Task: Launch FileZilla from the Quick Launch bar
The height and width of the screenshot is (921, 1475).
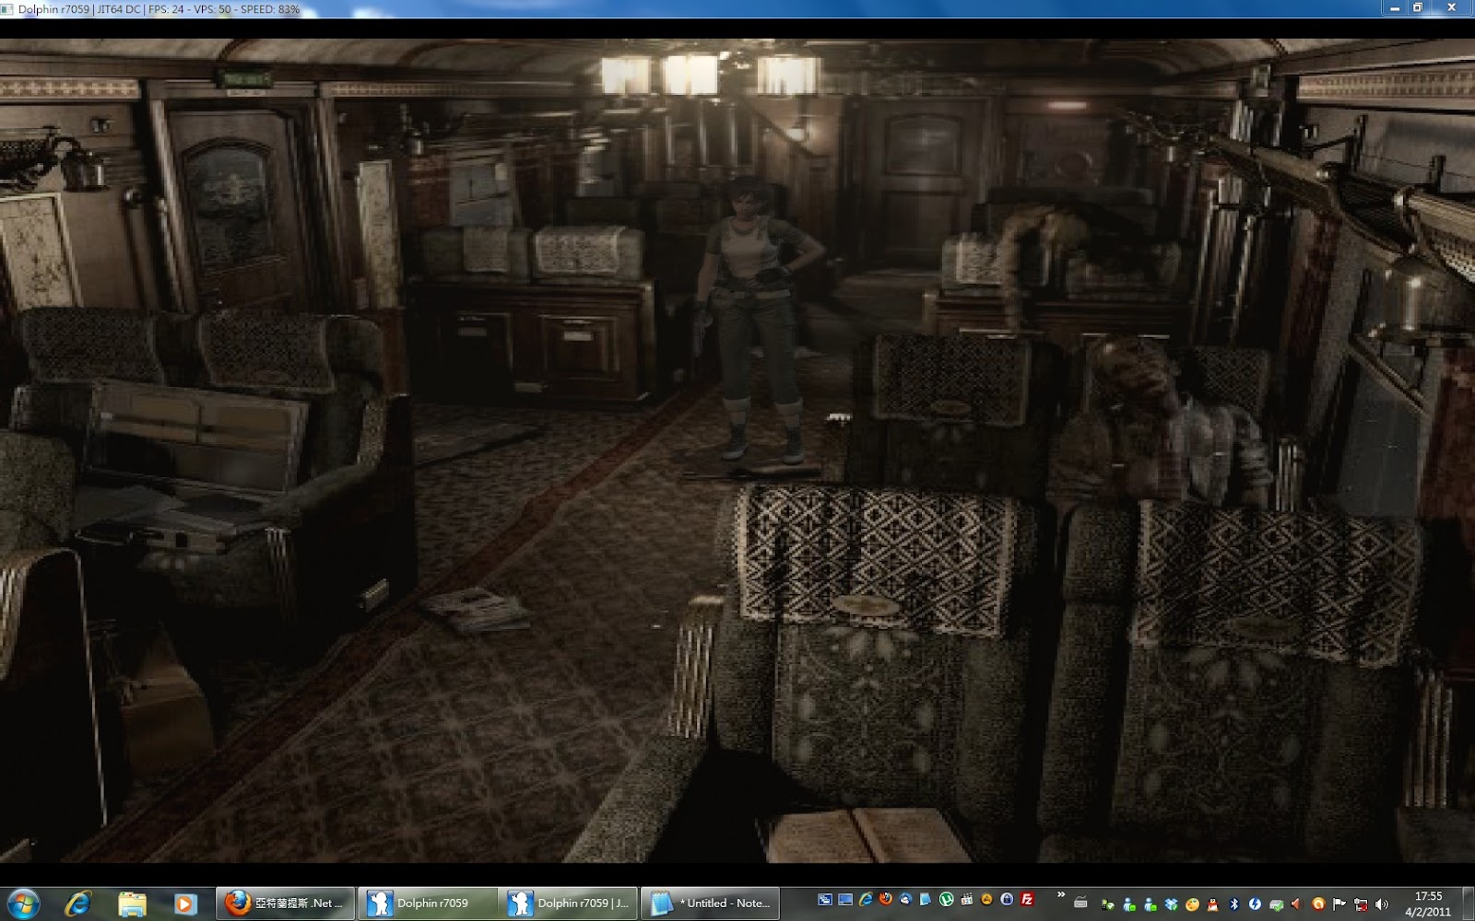Action: pos(1027,900)
